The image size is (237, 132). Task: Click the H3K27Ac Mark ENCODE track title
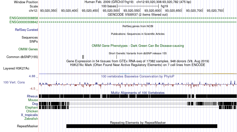[138, 65]
